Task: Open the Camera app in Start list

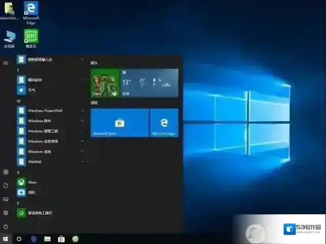Action: [31, 193]
